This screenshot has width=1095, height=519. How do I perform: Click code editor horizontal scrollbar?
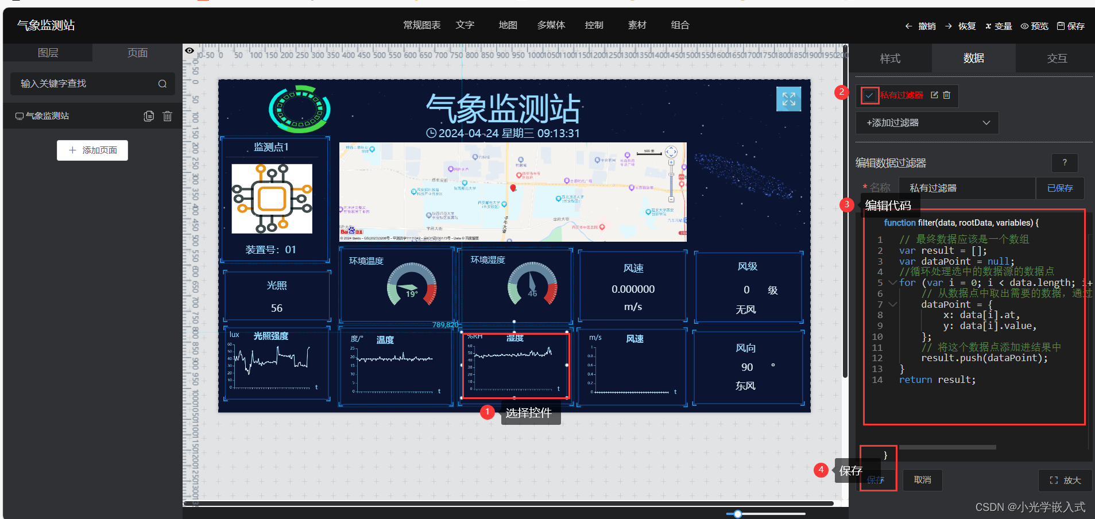coord(947,447)
